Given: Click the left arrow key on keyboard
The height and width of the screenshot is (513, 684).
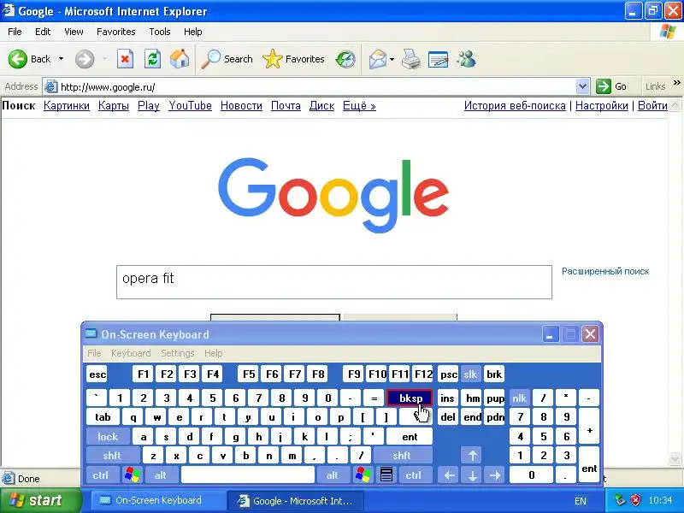Looking at the screenshot, I should (x=450, y=475).
